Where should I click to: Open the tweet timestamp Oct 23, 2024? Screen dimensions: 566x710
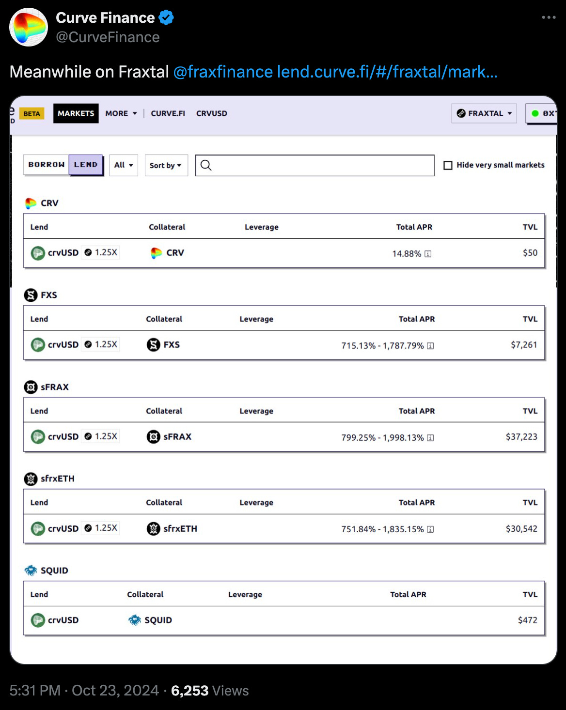coord(84,690)
